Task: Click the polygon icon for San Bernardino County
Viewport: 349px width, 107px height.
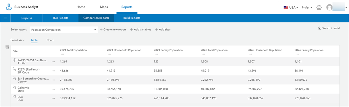Action: pos(15,78)
